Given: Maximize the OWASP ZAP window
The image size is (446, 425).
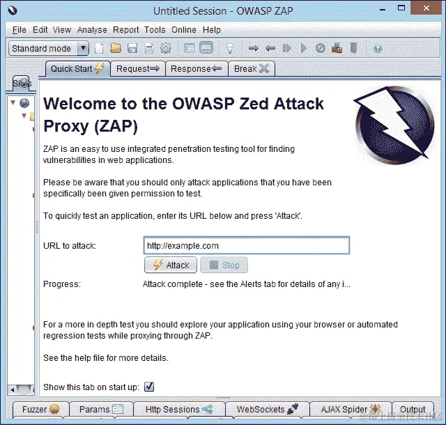Looking at the screenshot, I should [x=401, y=8].
